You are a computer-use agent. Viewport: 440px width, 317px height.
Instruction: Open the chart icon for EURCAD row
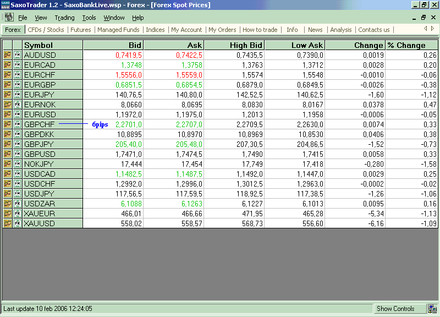(x=8, y=65)
